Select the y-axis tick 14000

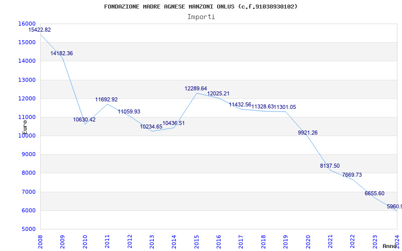[x=27, y=61]
